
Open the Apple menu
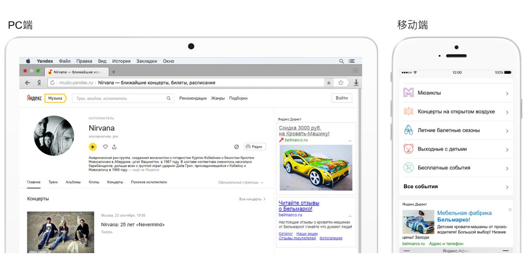(28, 61)
